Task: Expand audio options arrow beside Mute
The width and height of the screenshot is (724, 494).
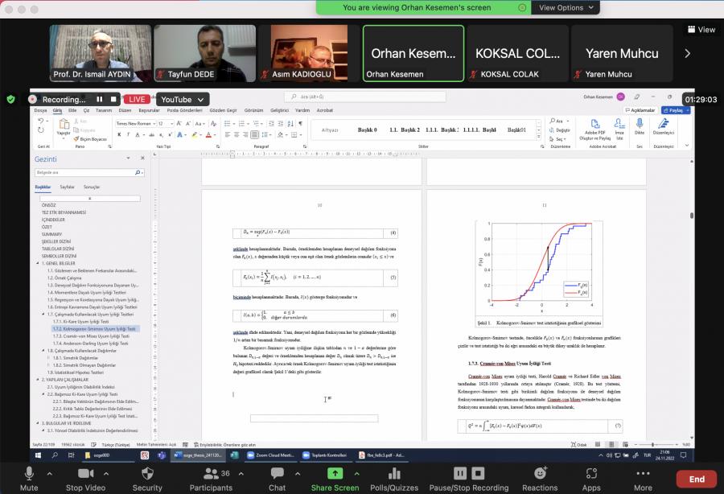Action: pos(49,474)
